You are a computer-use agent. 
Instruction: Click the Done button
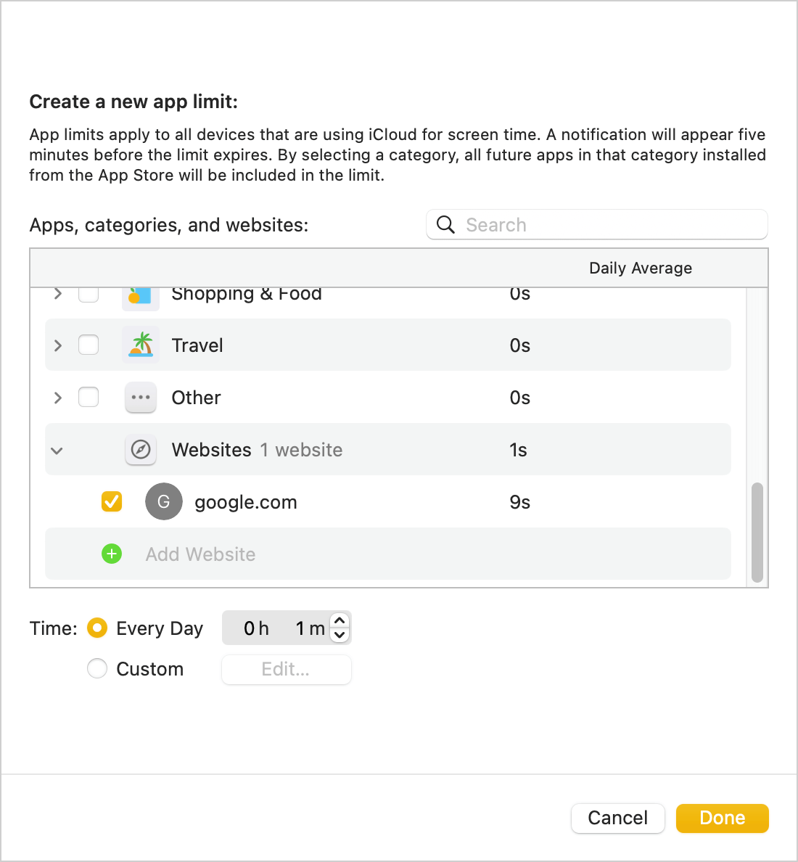click(x=722, y=818)
